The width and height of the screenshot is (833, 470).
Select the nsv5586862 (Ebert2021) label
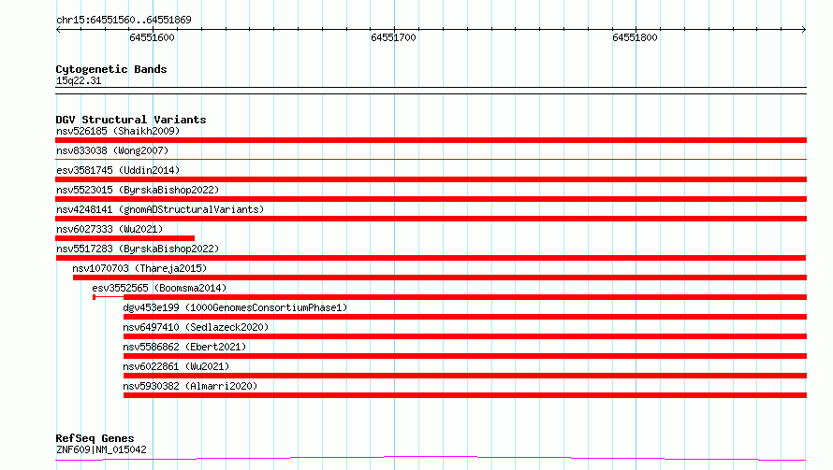(x=184, y=347)
